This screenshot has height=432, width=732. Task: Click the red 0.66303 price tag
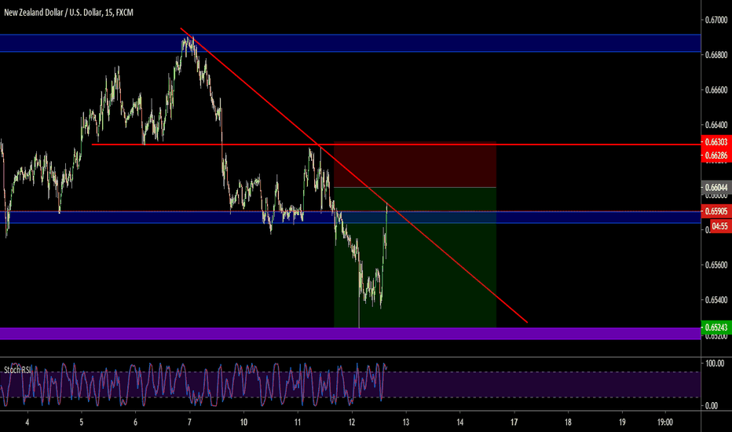[716, 141]
